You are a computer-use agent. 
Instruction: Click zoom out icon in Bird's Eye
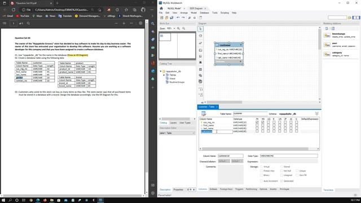pos(183,28)
